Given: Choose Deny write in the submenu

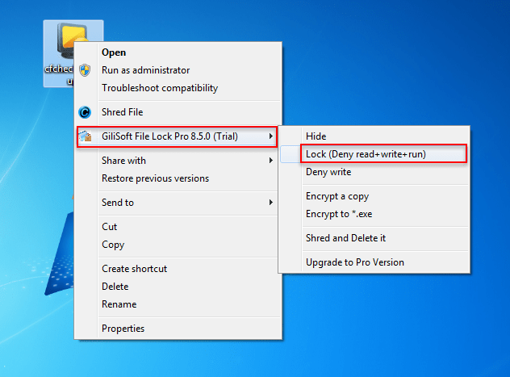Looking at the screenshot, I should (x=374, y=172).
